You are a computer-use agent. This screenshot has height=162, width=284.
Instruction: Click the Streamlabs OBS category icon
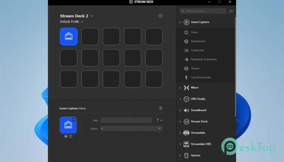click(186, 144)
